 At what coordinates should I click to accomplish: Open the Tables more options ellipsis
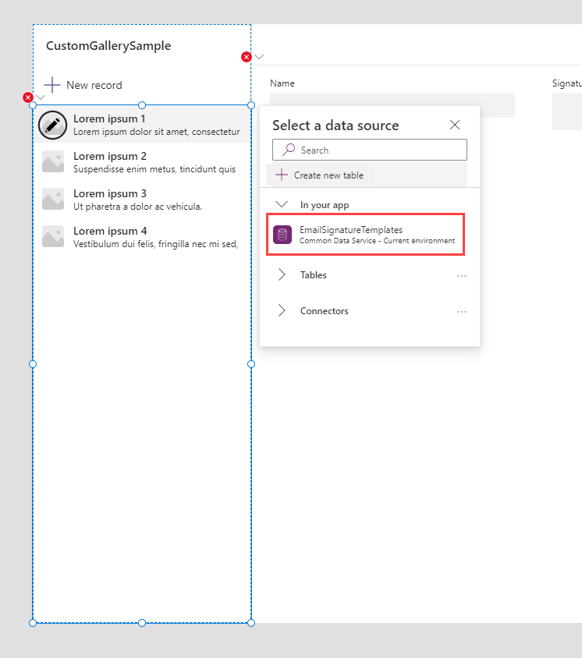(x=462, y=276)
